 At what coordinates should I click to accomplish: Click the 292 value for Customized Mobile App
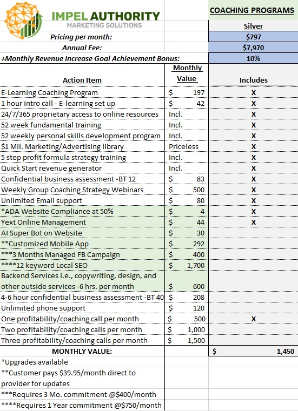pos(198,244)
